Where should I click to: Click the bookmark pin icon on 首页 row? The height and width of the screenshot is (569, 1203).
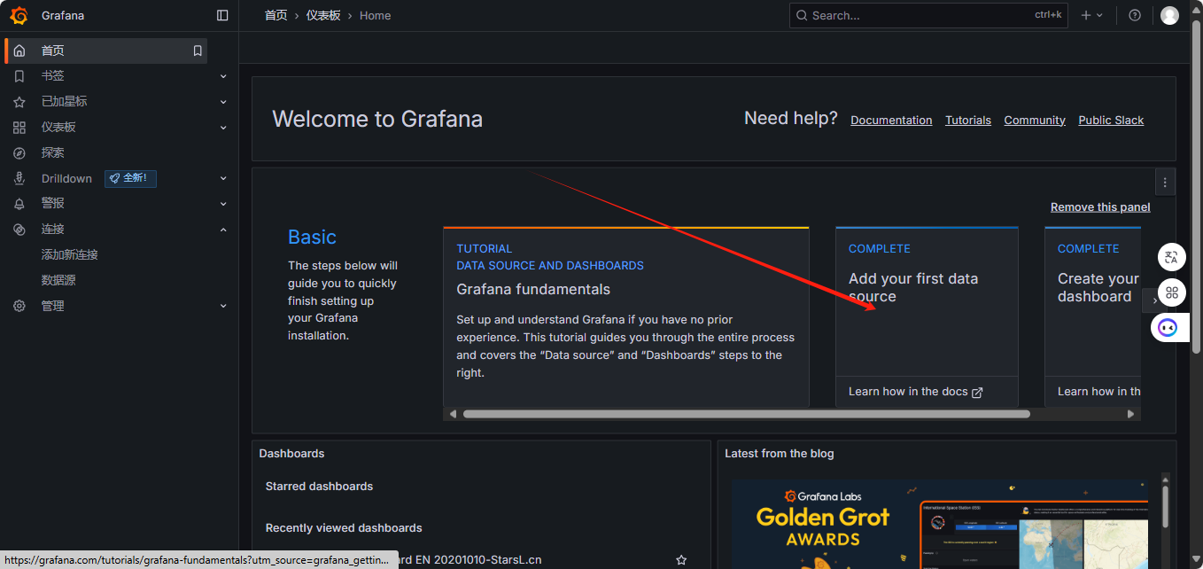pyautogui.click(x=198, y=51)
